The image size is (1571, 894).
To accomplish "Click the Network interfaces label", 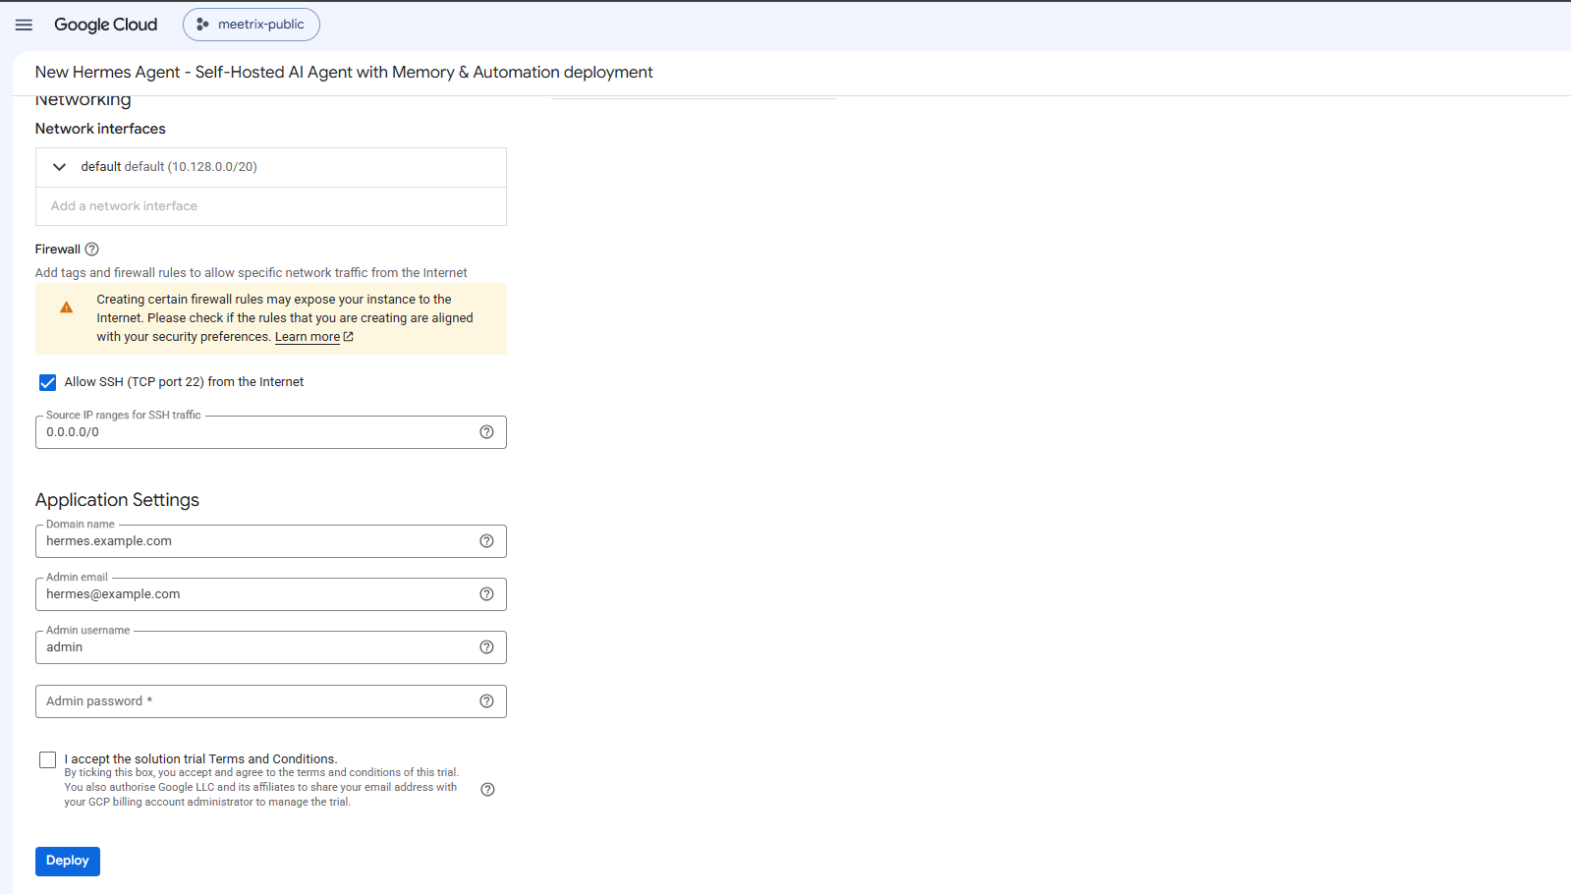I will (x=100, y=129).
